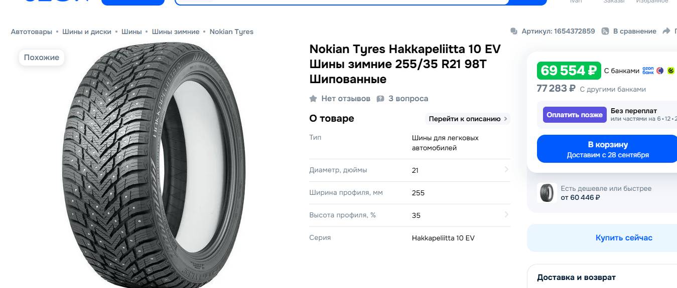Click the share arrow icon at top right
This screenshot has height=288, width=677.
tap(666, 31)
